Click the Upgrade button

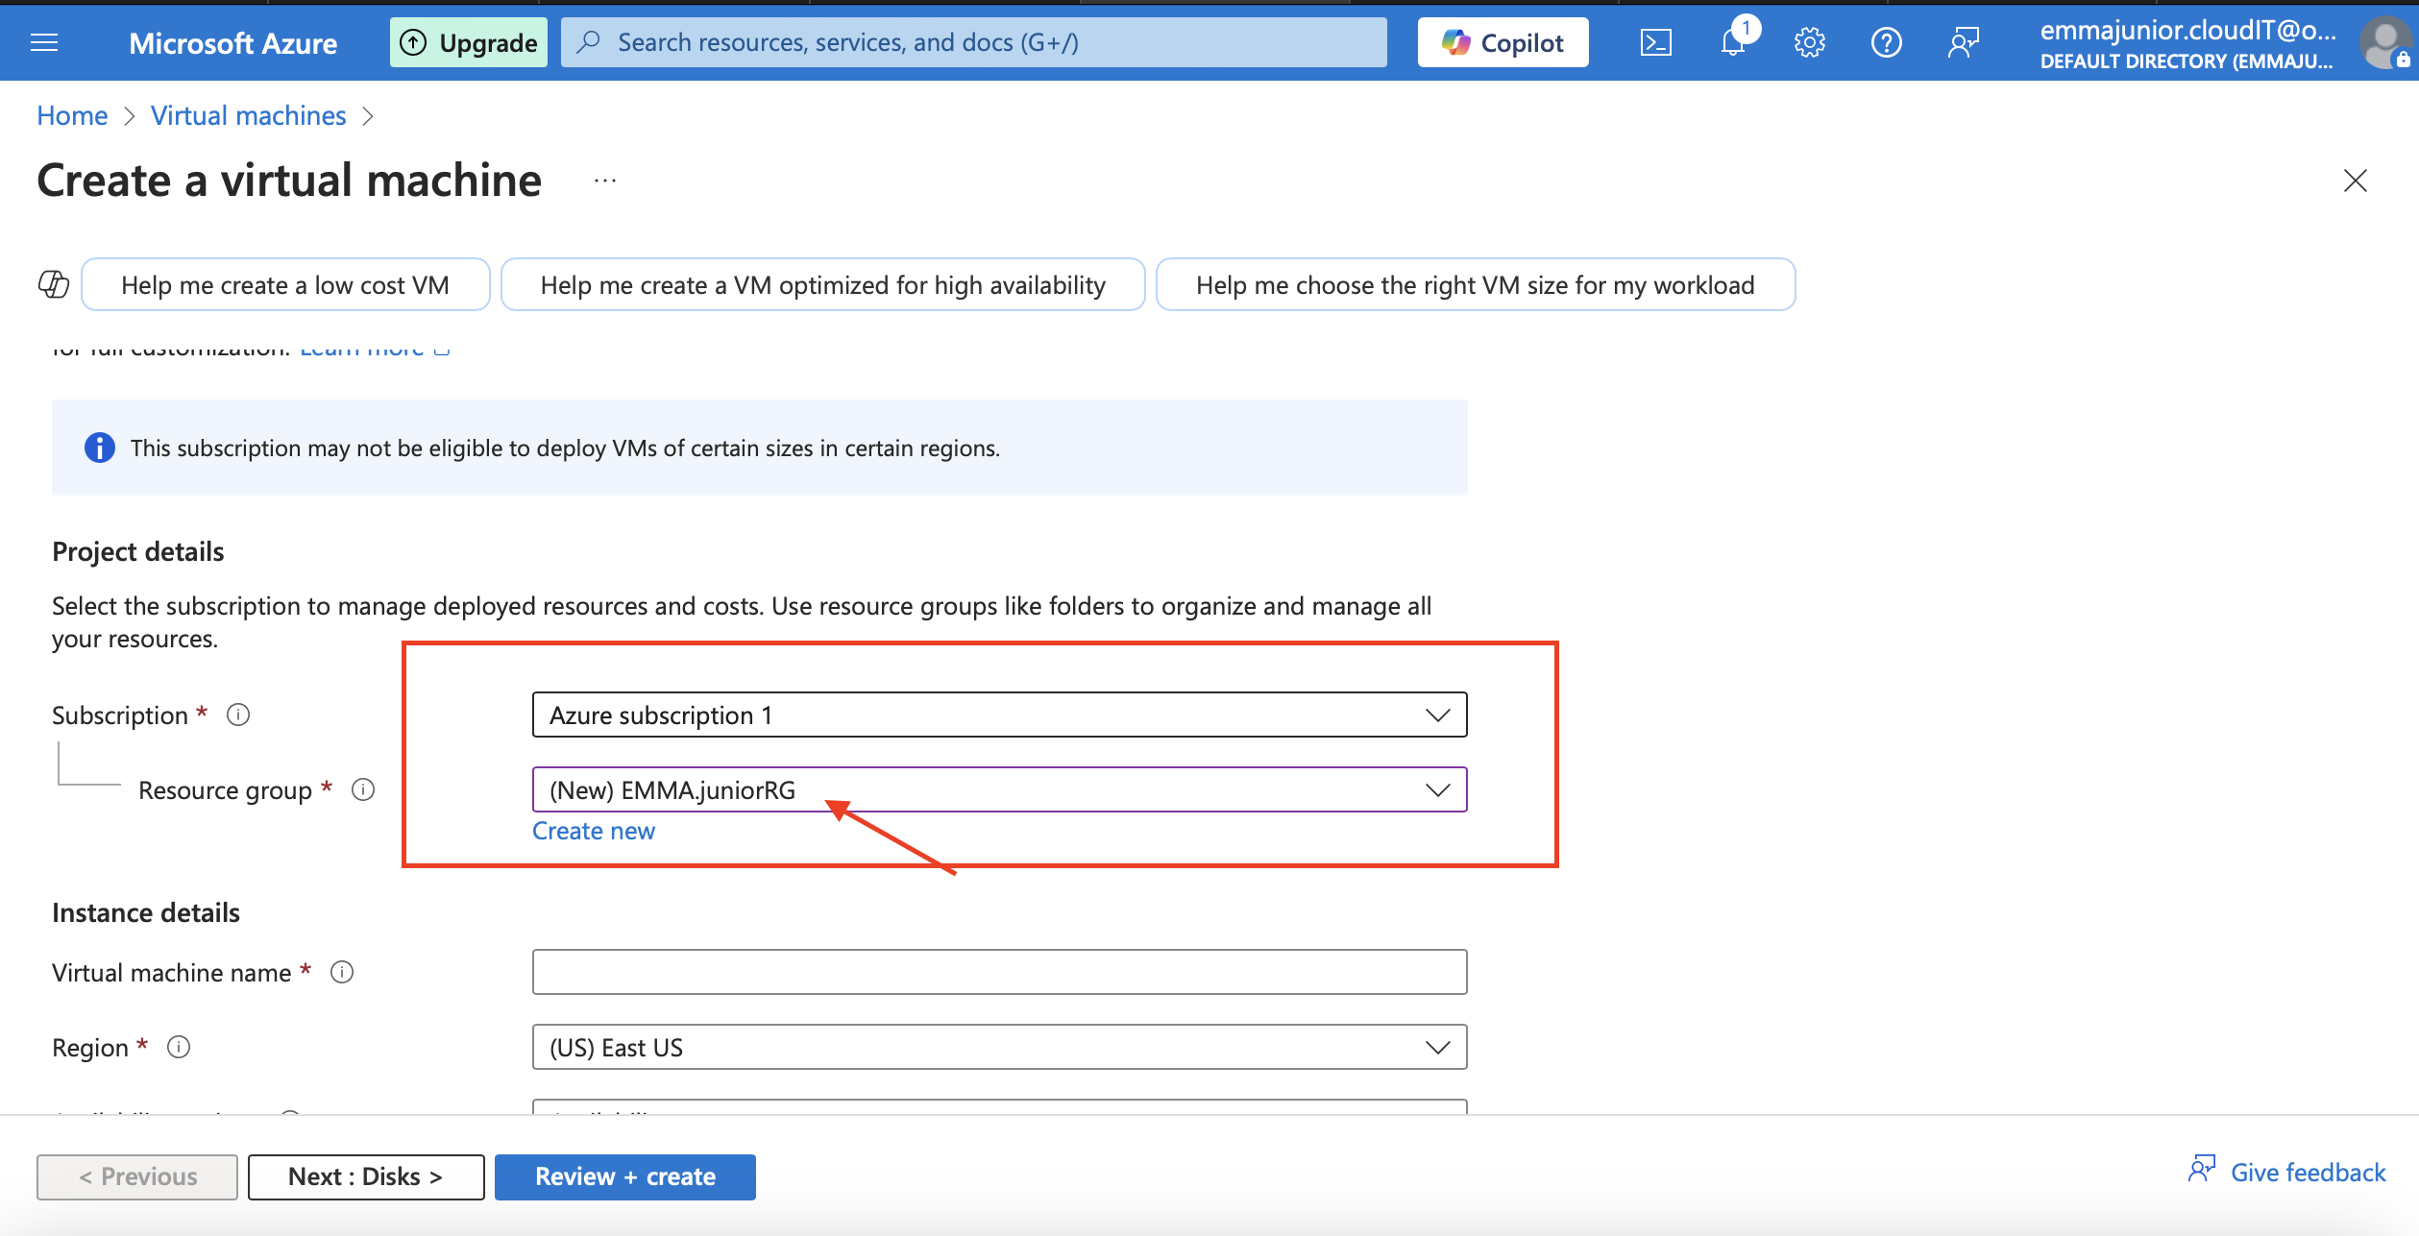pos(469,42)
